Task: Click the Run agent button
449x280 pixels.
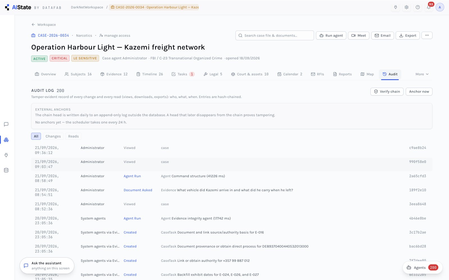Action: pyautogui.click(x=331, y=36)
